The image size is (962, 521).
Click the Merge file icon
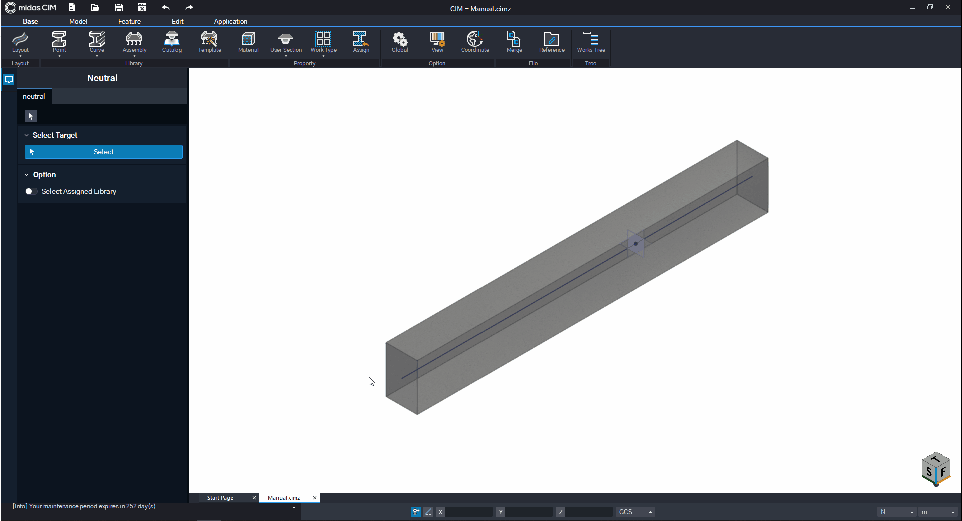(514, 42)
